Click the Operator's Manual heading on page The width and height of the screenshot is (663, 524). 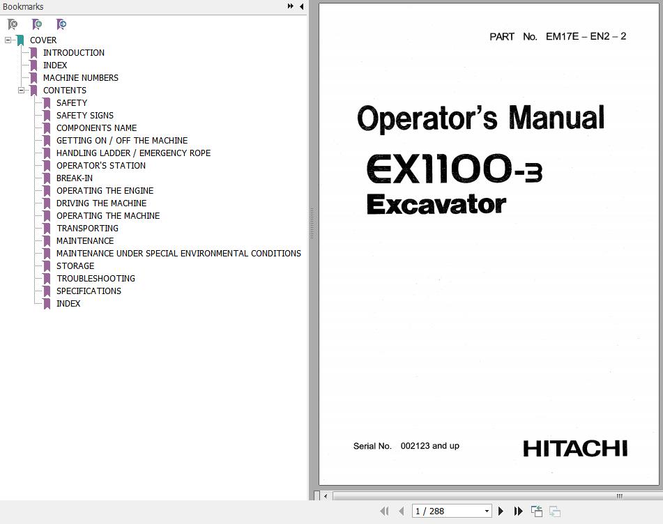[481, 118]
